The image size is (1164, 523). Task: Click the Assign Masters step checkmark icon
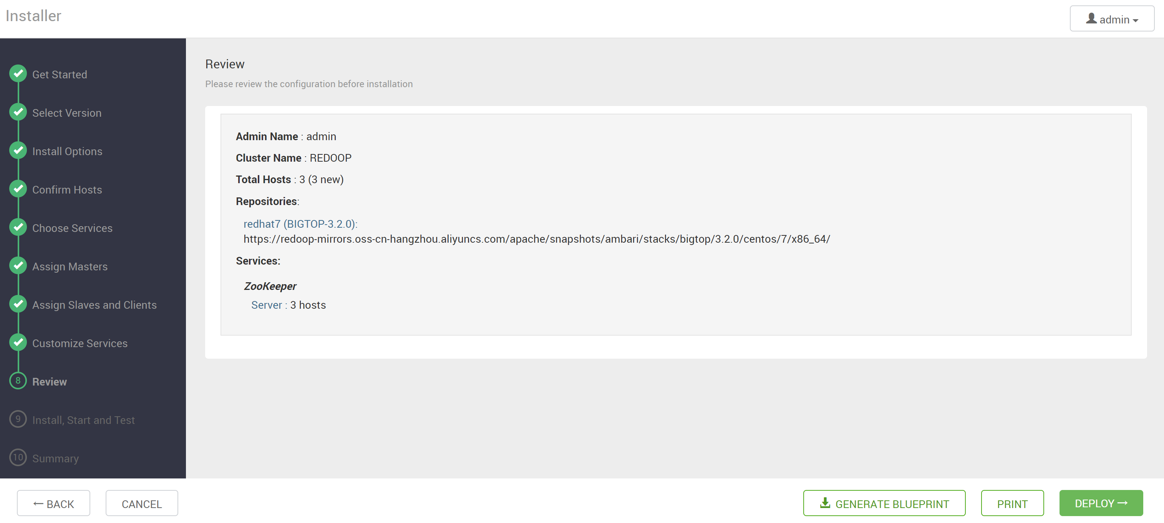pos(18,266)
